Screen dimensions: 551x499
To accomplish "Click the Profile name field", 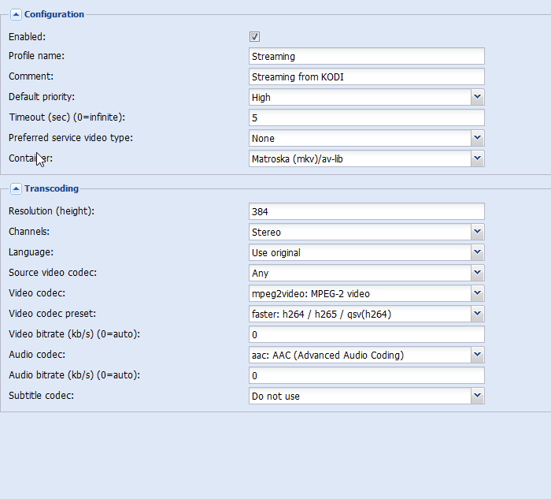I will pyautogui.click(x=366, y=56).
